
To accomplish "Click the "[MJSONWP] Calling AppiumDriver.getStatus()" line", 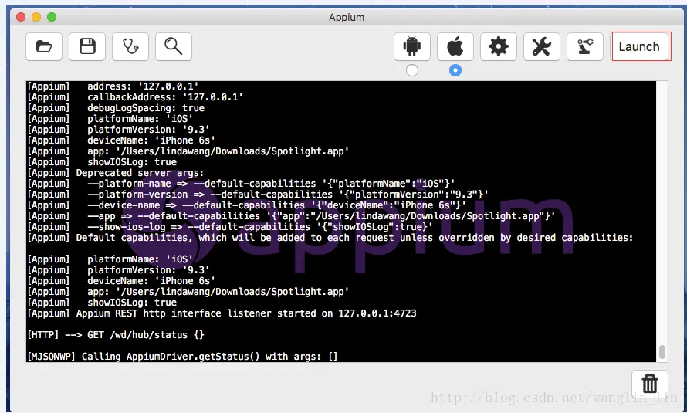I will [x=183, y=357].
